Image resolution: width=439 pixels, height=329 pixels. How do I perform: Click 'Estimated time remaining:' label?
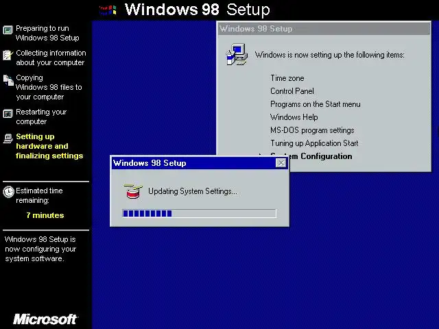(x=39, y=195)
